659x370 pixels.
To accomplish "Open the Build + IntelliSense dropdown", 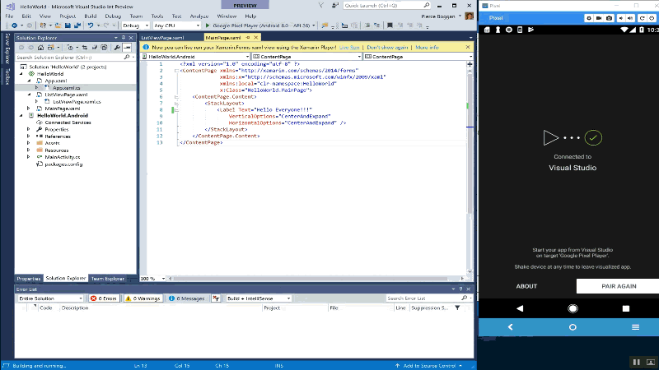I will (259, 298).
